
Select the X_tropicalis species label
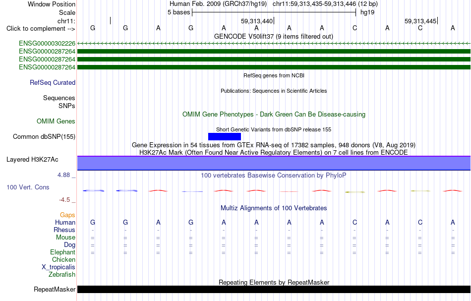pyautogui.click(x=59, y=267)
